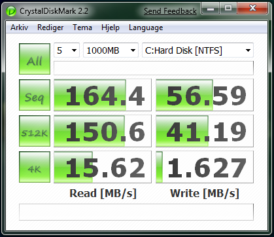Click the 512K write result 41.19
The image size is (274, 237).
pyautogui.click(x=205, y=131)
